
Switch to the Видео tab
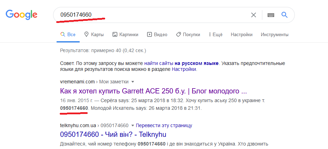(157, 34)
